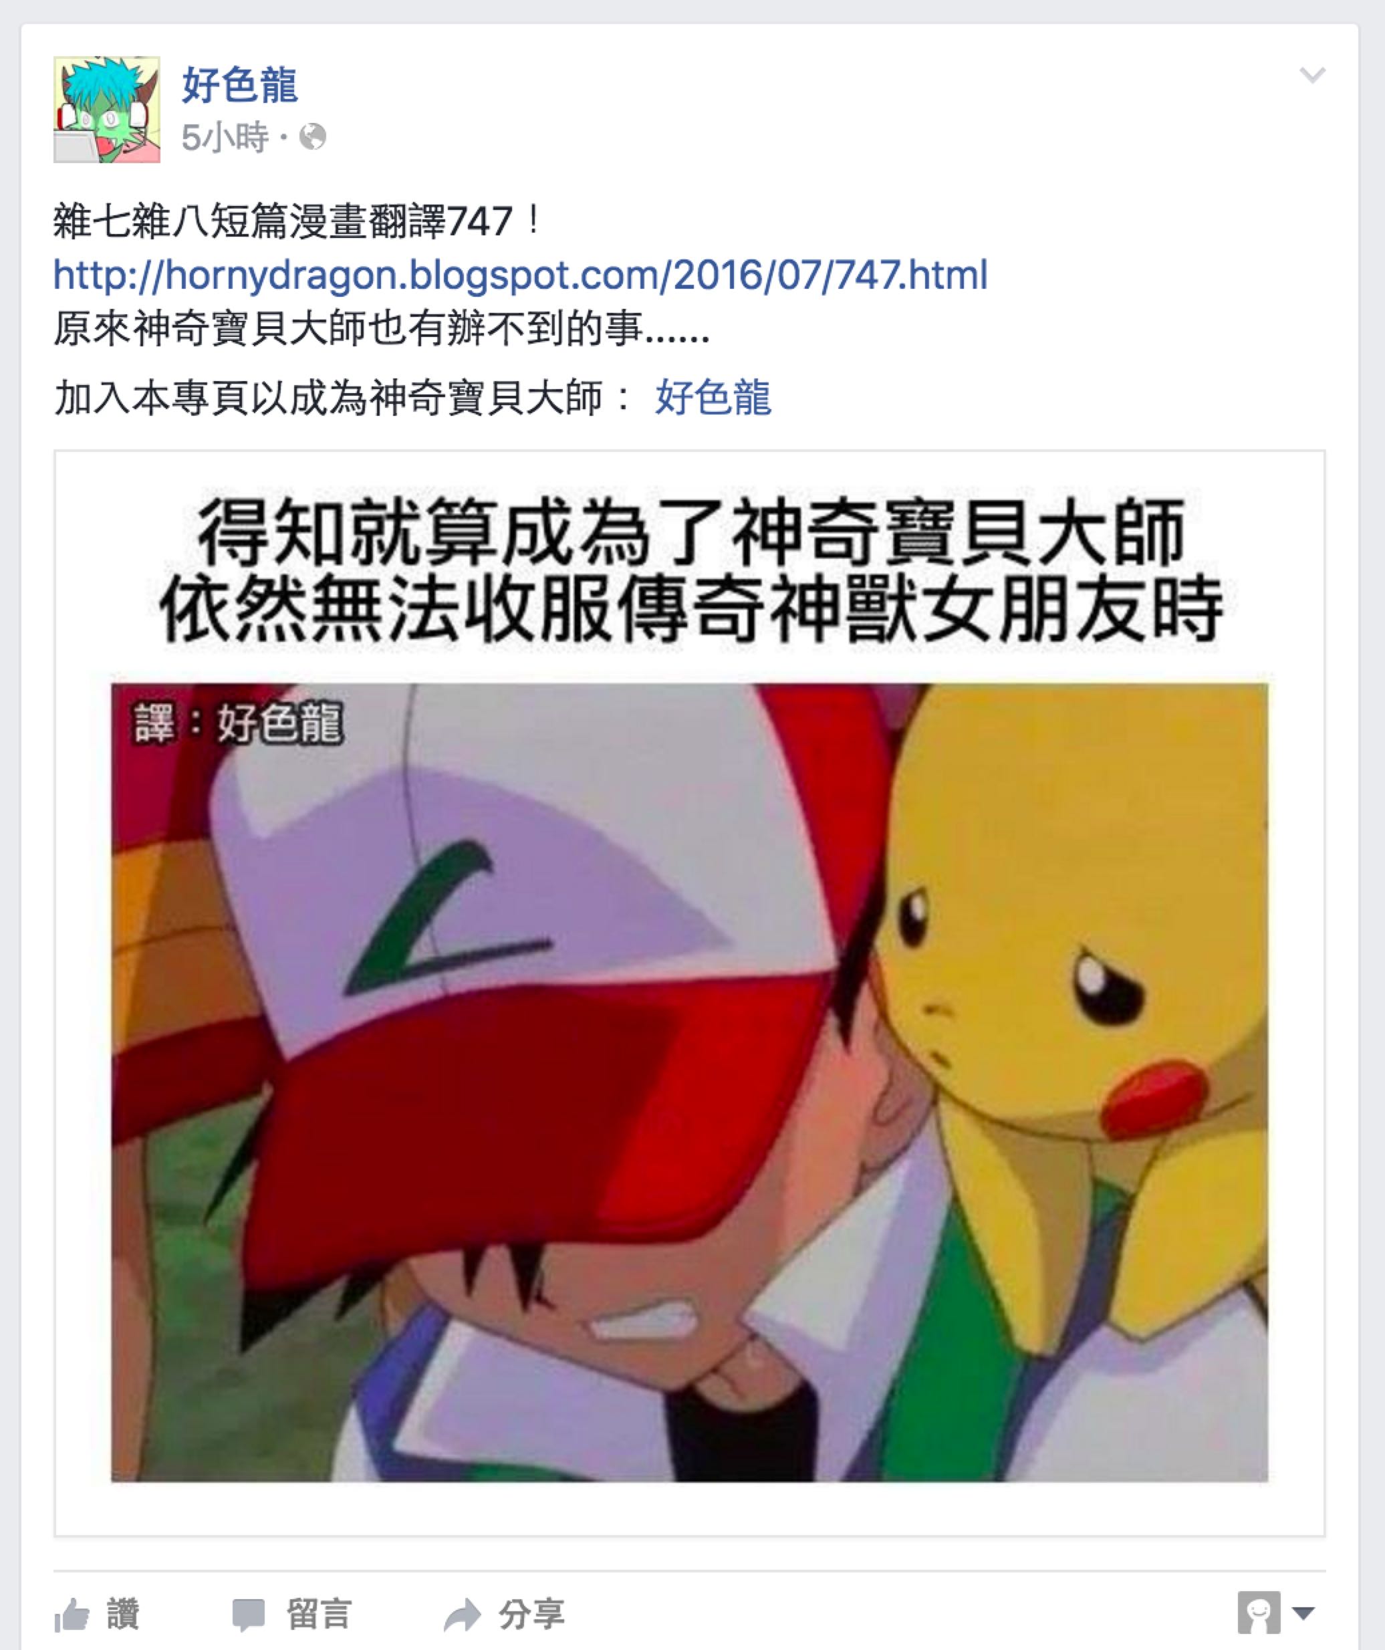This screenshot has width=1385, height=1650.
Task: Expand the post options chevron
Action: [x=1313, y=76]
